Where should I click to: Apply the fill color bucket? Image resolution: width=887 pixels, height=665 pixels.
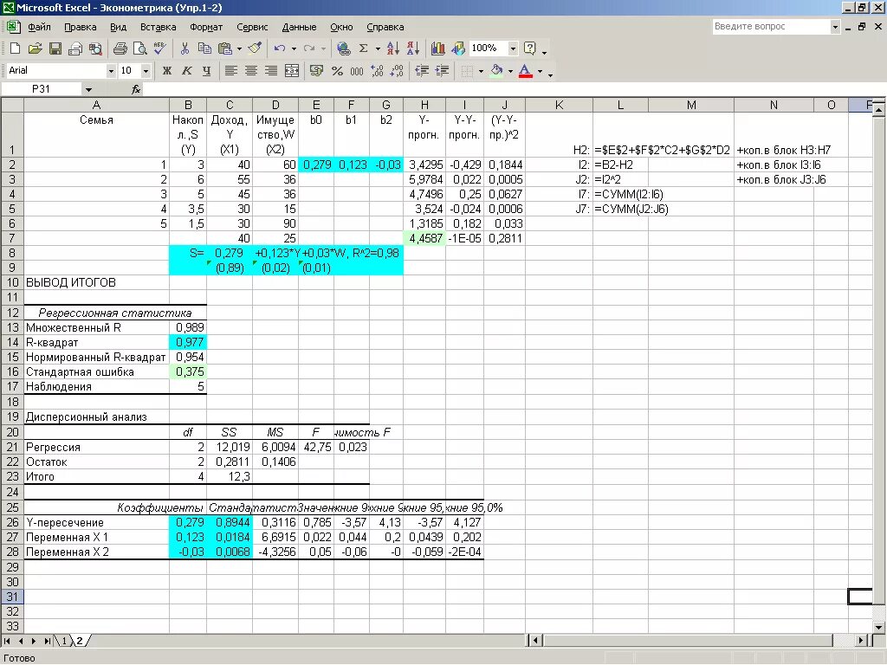click(496, 71)
